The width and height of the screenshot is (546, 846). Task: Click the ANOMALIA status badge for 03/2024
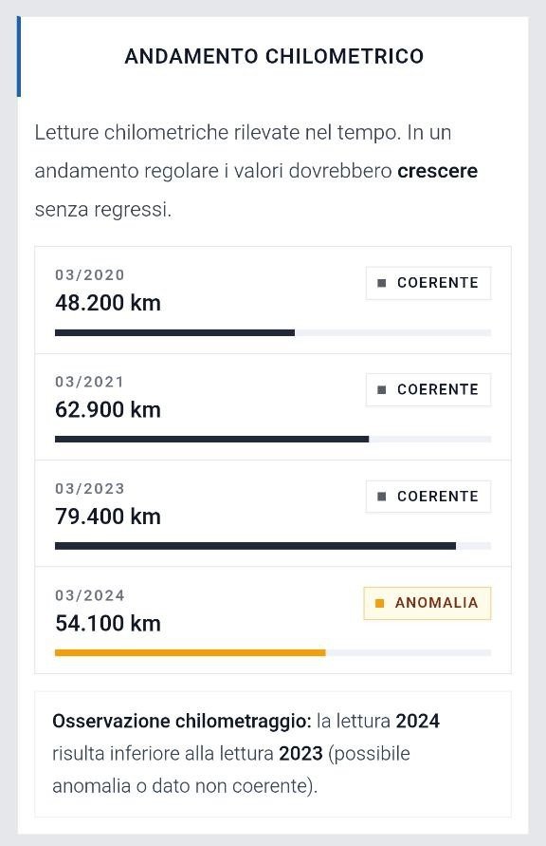click(427, 602)
